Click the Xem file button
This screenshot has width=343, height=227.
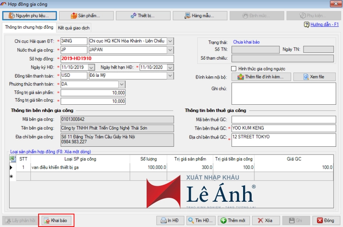314,77
